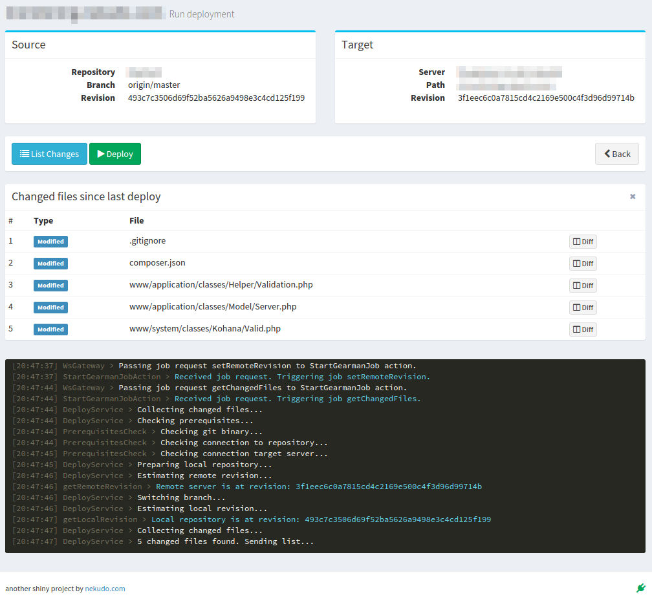Image resolution: width=652 pixels, height=597 pixels.
Task: Click Modified badge of Valid.php row
Action: (x=50, y=330)
